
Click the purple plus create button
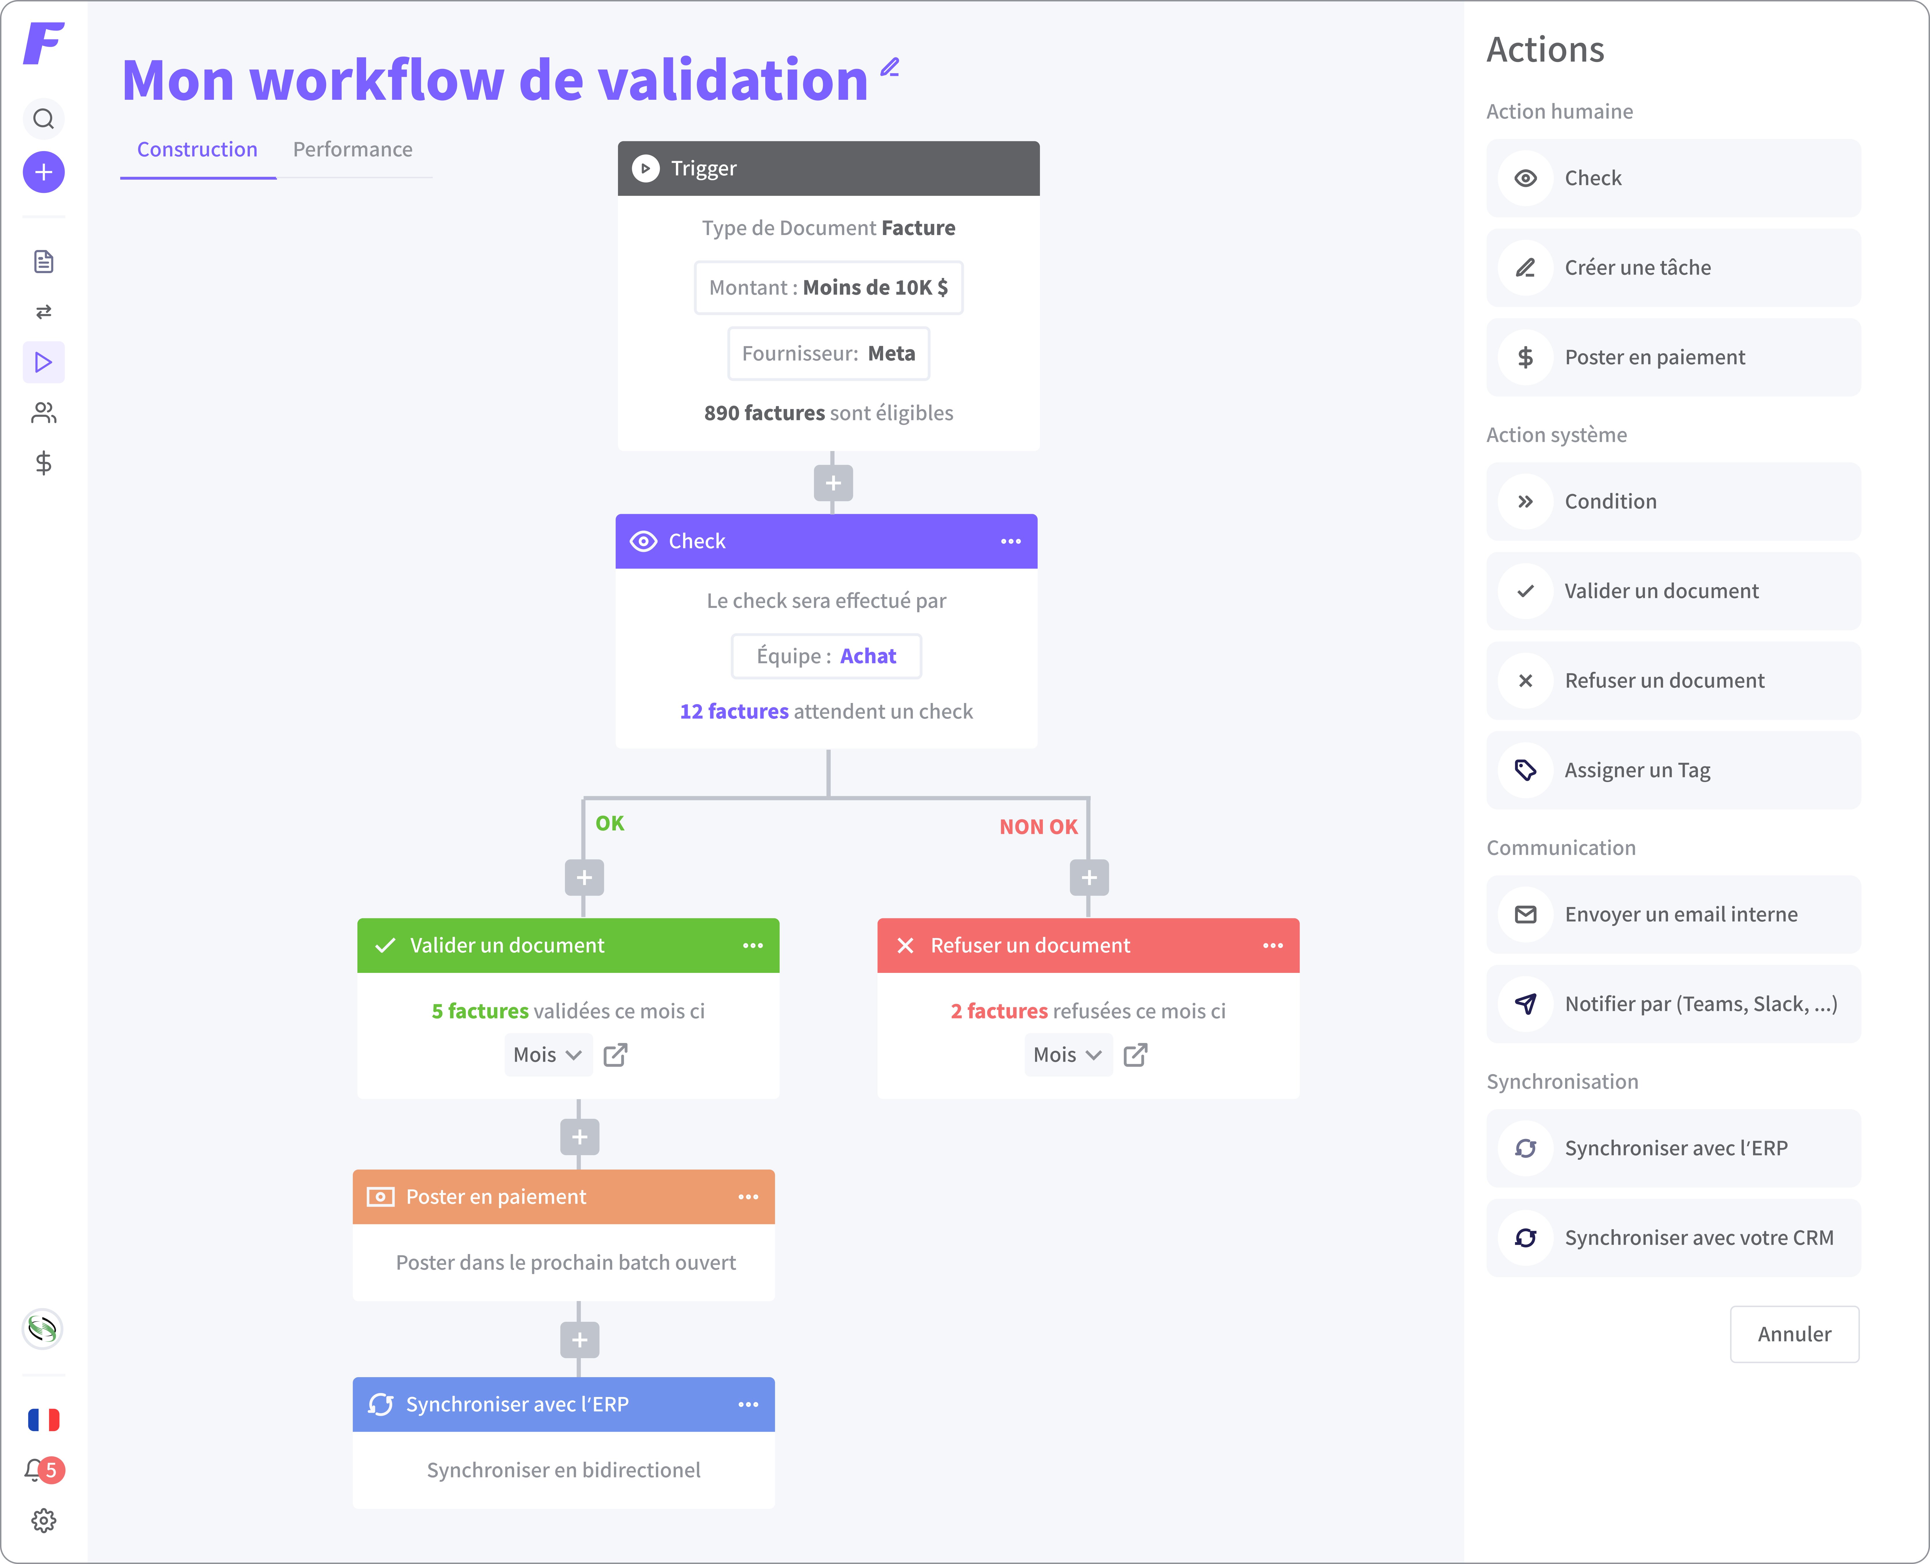[43, 172]
